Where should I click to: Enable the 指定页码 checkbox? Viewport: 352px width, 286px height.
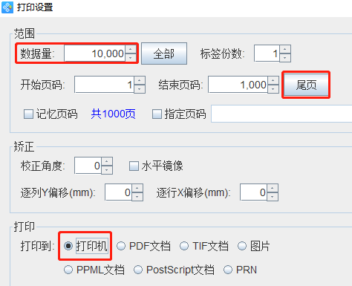[157, 114]
